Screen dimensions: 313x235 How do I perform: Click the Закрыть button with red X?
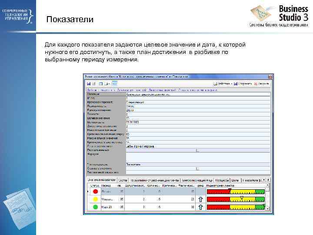pyautogui.click(x=262, y=84)
